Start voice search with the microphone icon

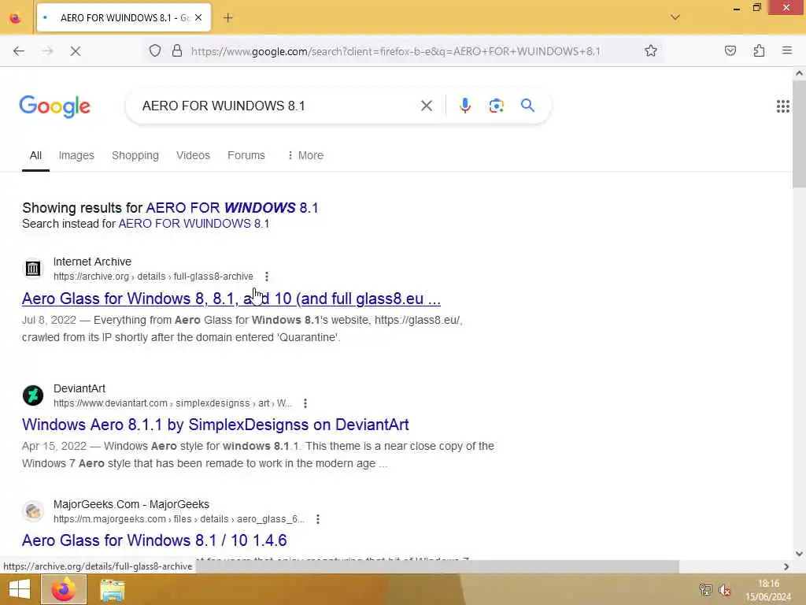[x=464, y=106]
